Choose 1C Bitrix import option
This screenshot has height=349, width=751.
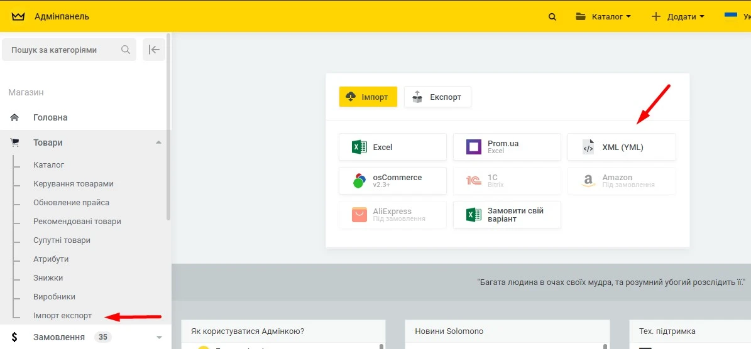507,181
